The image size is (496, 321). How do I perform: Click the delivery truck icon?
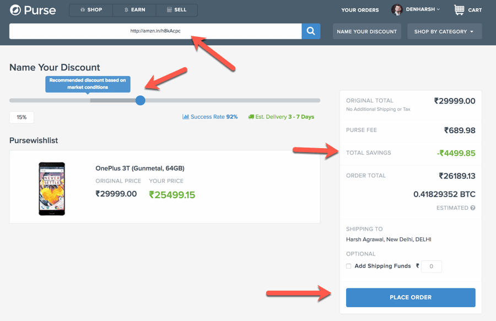[251, 117]
